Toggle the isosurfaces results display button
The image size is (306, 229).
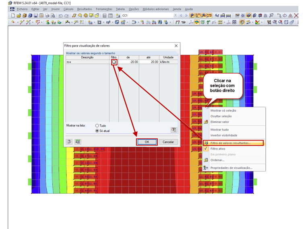click(197, 22)
